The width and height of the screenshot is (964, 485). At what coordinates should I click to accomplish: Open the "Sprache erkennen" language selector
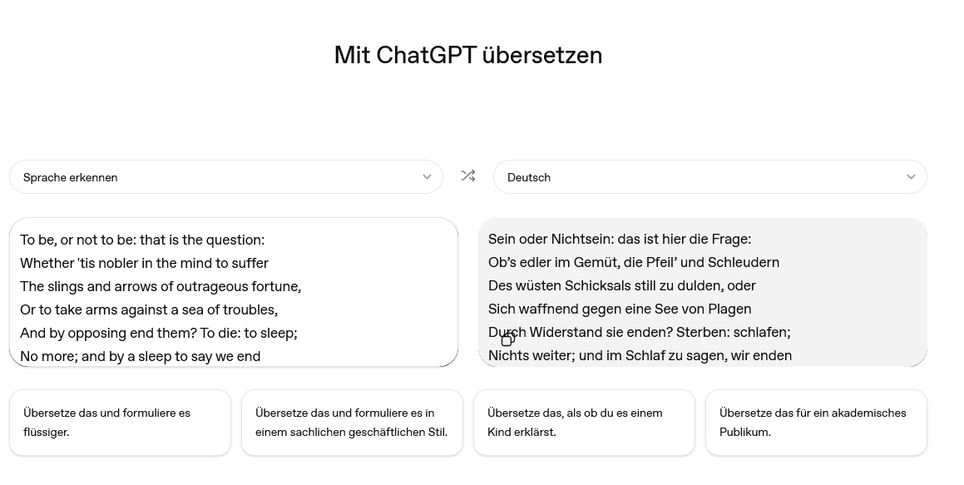click(x=225, y=177)
